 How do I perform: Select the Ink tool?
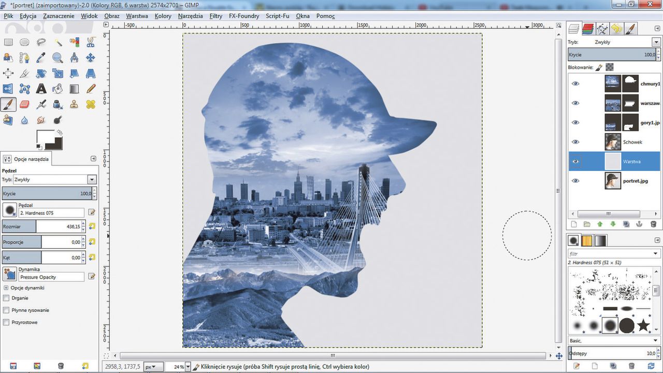(x=57, y=105)
